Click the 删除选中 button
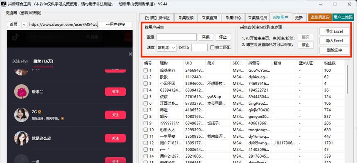This screenshot has width=357, height=163. tap(334, 51)
